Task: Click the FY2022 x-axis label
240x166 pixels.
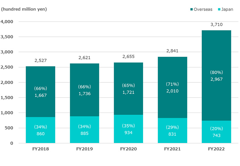Action: 216,149
